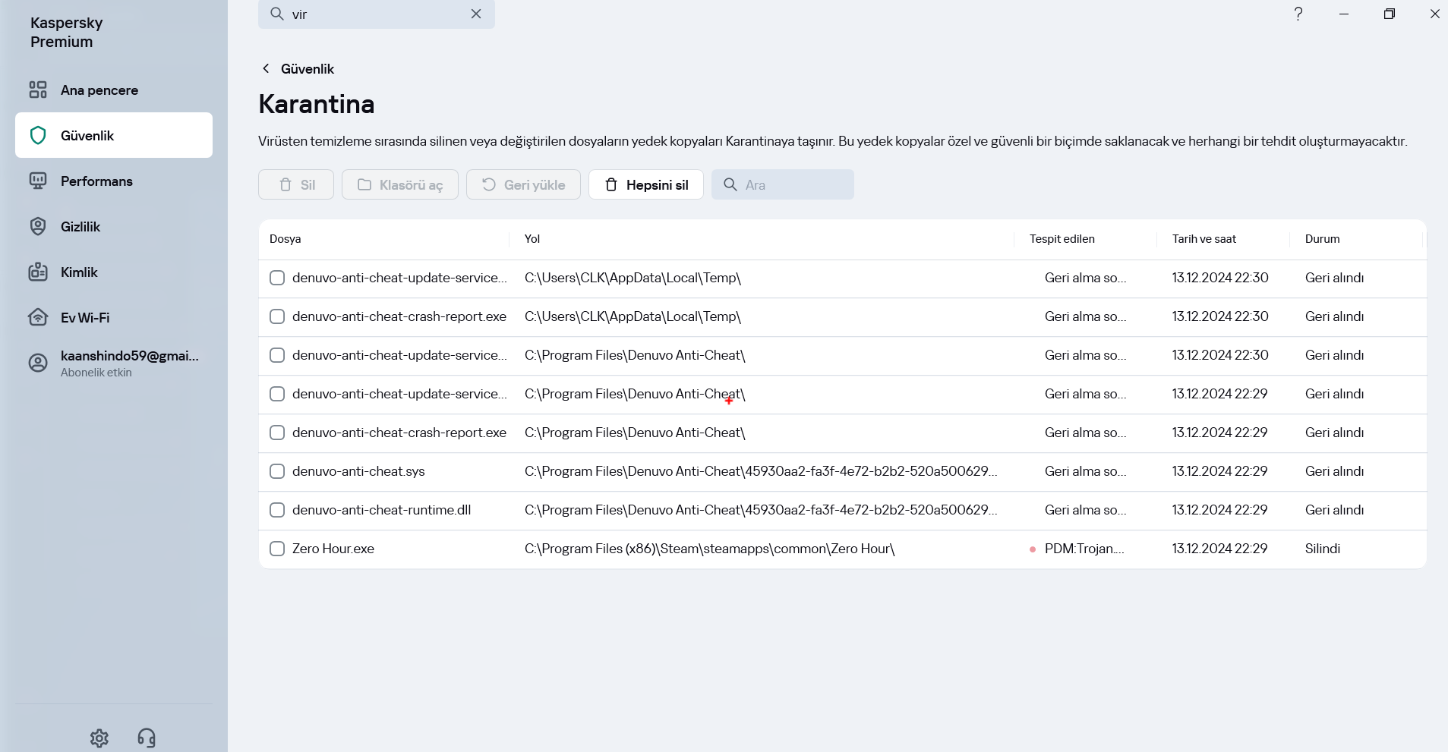Sort by the Dosya column header
The image size is (1448, 752).
[285, 239]
